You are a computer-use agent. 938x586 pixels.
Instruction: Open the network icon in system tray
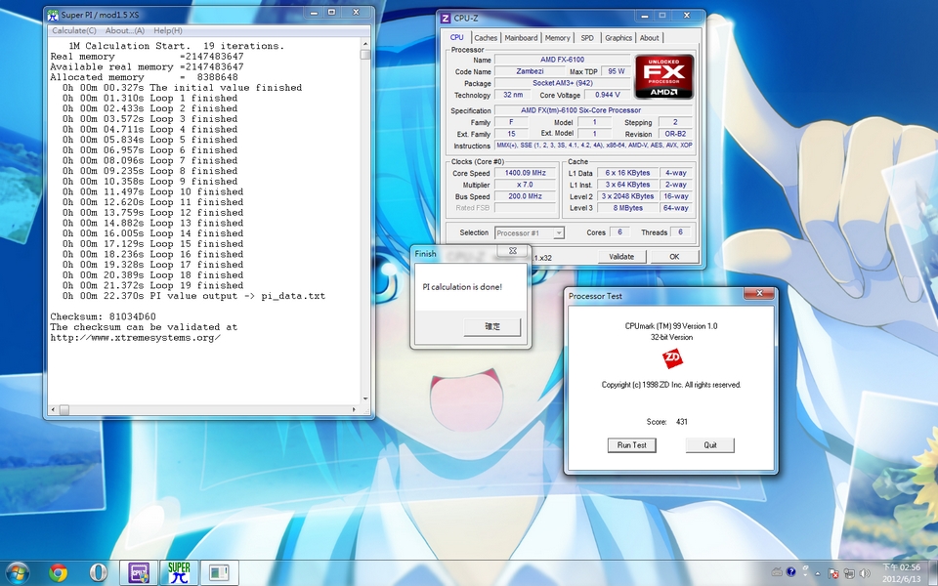click(x=849, y=573)
